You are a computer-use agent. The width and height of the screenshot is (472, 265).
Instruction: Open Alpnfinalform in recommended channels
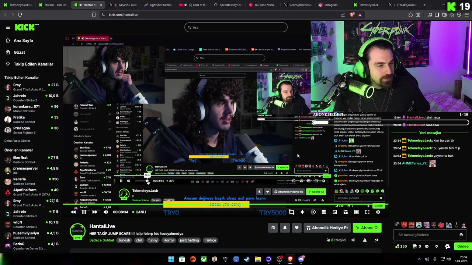click(x=31, y=192)
